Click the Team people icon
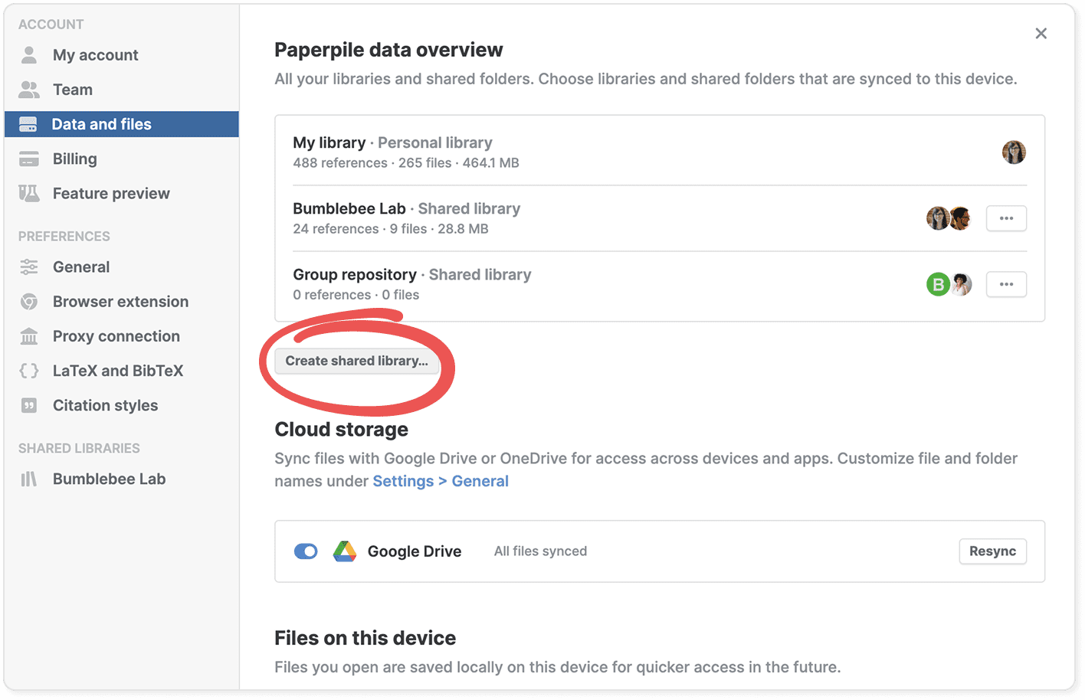1085x700 pixels. coord(29,90)
